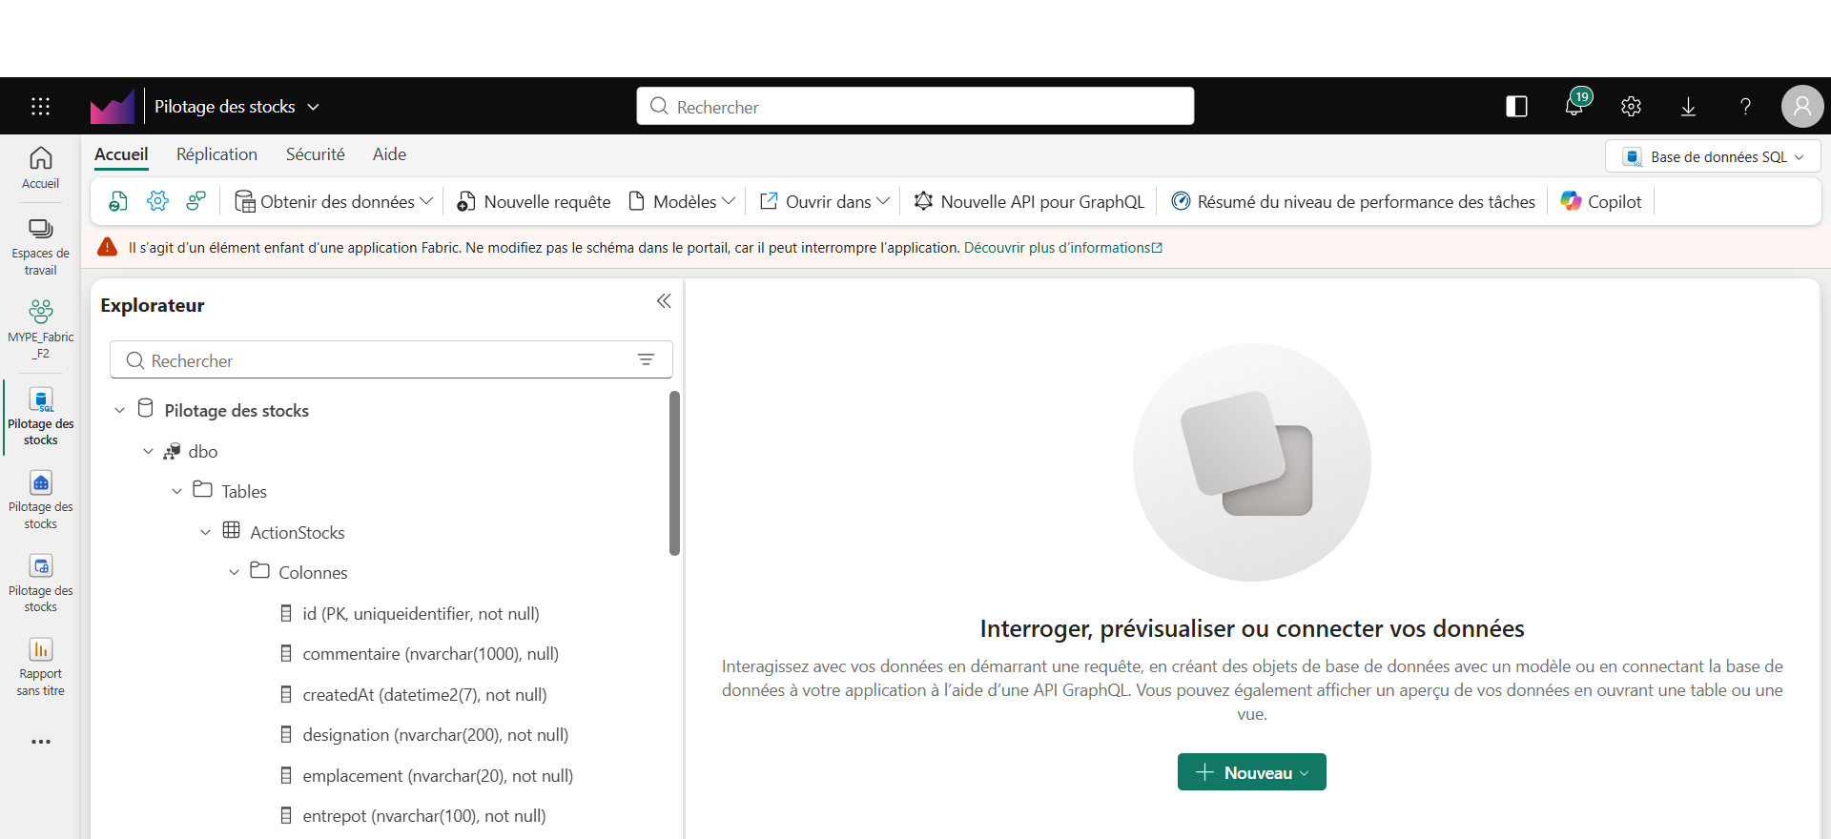
Task: Collapse the dbo schema node
Action: pos(148,452)
